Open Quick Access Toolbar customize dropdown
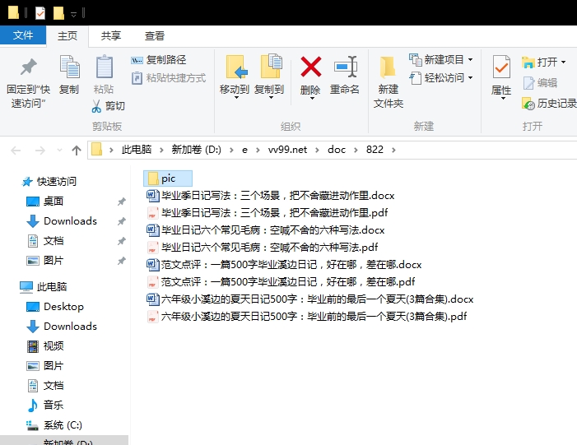This screenshot has width=577, height=445. tap(73, 14)
